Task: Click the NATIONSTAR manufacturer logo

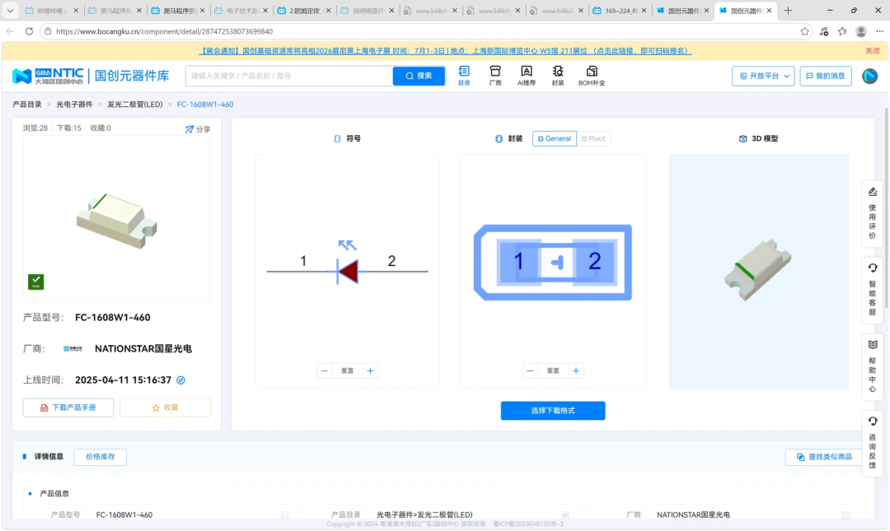Action: (x=73, y=349)
